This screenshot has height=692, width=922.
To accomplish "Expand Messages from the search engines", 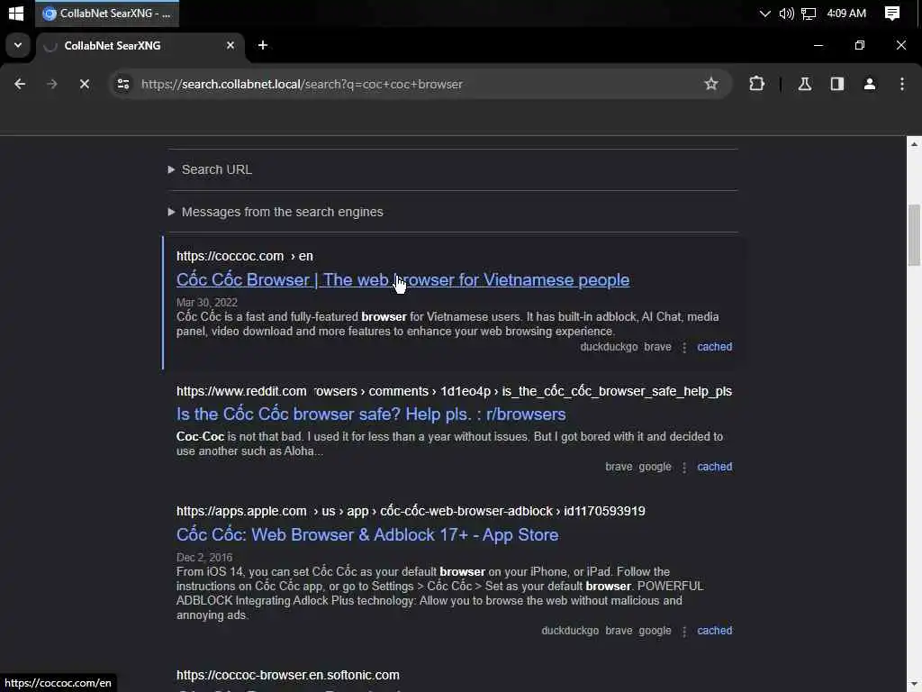I will (x=282, y=212).
